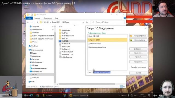175x98 pixels.
Task: Open Настройка in launcher dialog
Action: click(x=138, y=62)
